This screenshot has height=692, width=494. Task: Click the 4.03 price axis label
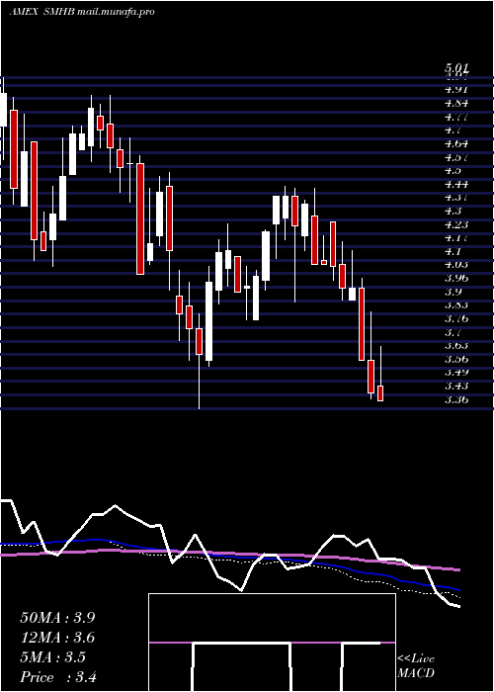point(456,265)
